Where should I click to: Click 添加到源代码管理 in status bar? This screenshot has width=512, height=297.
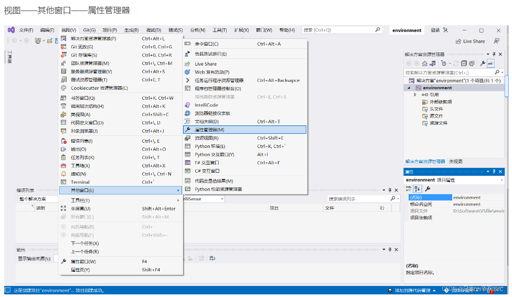point(412,290)
